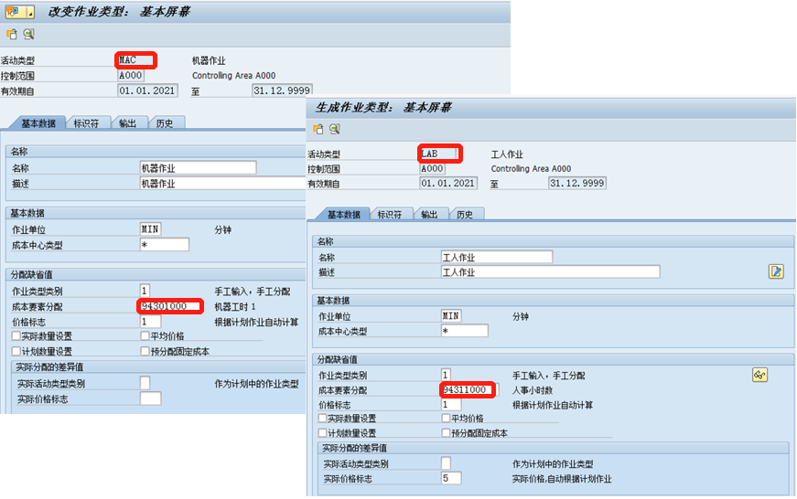The width and height of the screenshot is (797, 499).
Task: Click the 名称 field containing 机器作业
Action: 198,168
